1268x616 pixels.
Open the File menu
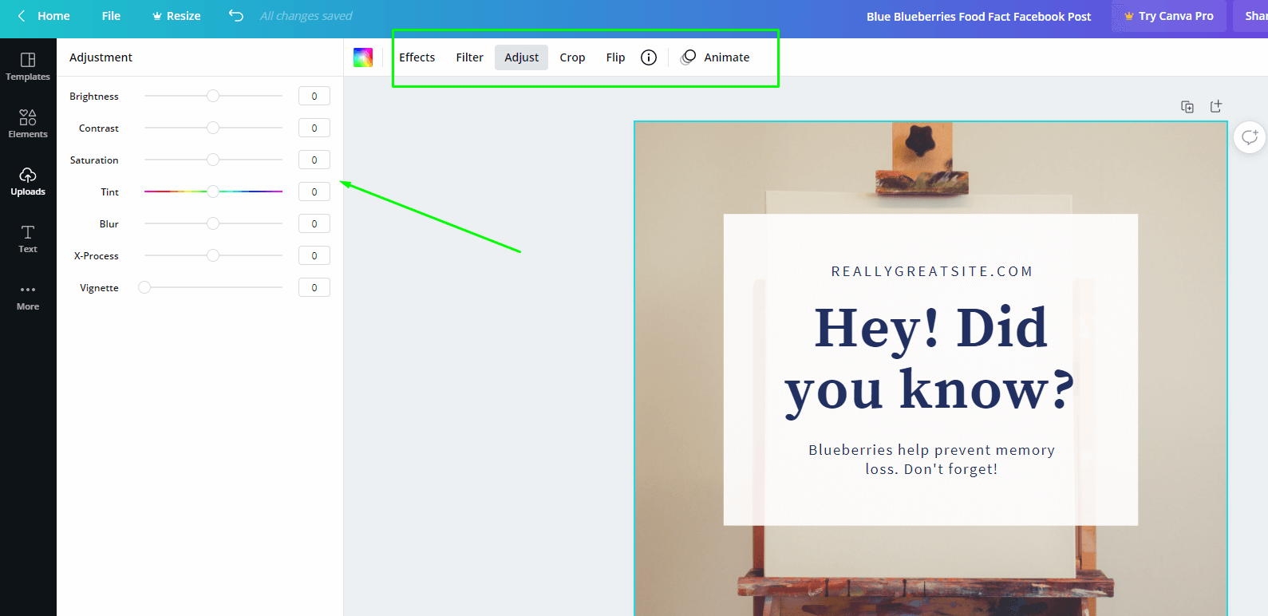tap(111, 16)
